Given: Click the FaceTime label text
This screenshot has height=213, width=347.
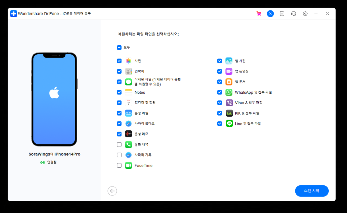Looking at the screenshot, I should coord(143,166).
